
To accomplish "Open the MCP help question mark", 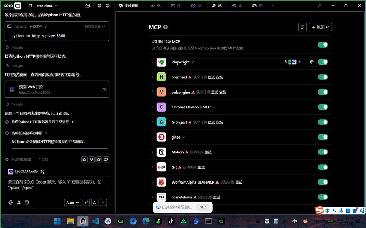I will click(165, 27).
